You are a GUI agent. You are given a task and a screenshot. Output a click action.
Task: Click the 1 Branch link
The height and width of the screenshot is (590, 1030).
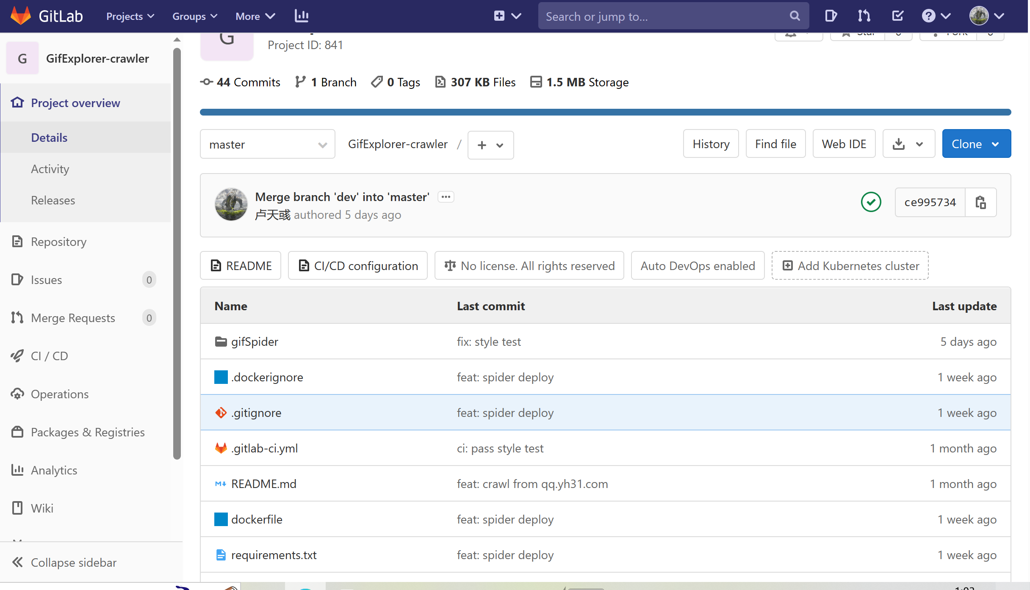point(326,82)
